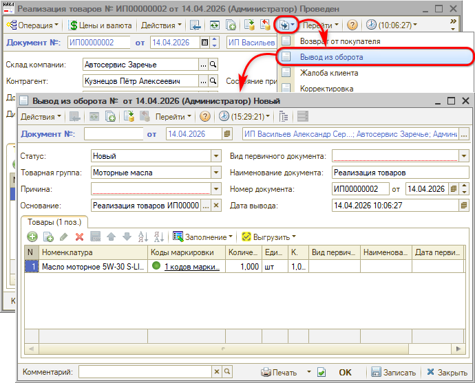Click the Записать button

point(393,372)
